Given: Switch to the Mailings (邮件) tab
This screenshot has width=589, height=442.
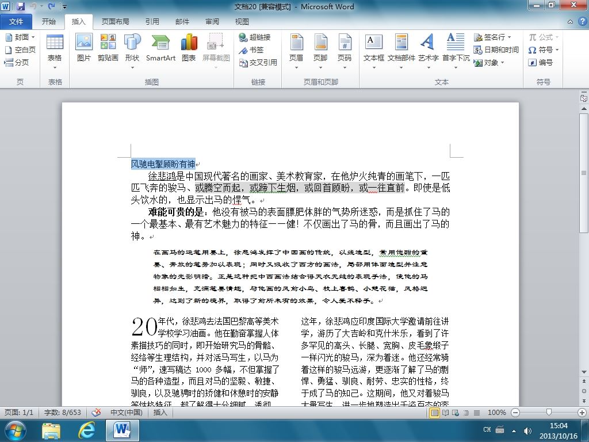Looking at the screenshot, I should pyautogui.click(x=182, y=22).
